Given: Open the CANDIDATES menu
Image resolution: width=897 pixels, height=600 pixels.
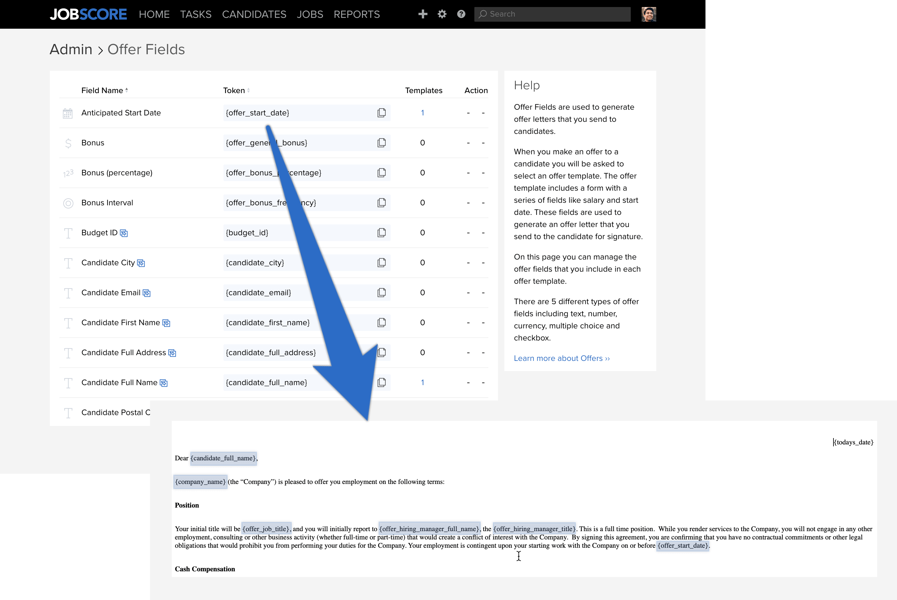Looking at the screenshot, I should (254, 14).
